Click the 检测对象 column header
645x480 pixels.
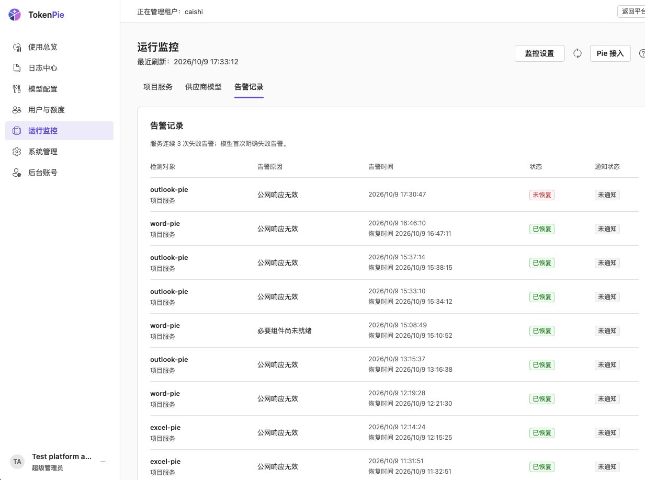[163, 167]
